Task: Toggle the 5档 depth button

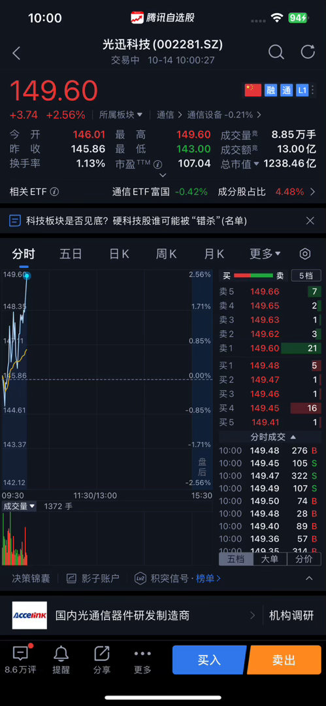Action: click(306, 276)
